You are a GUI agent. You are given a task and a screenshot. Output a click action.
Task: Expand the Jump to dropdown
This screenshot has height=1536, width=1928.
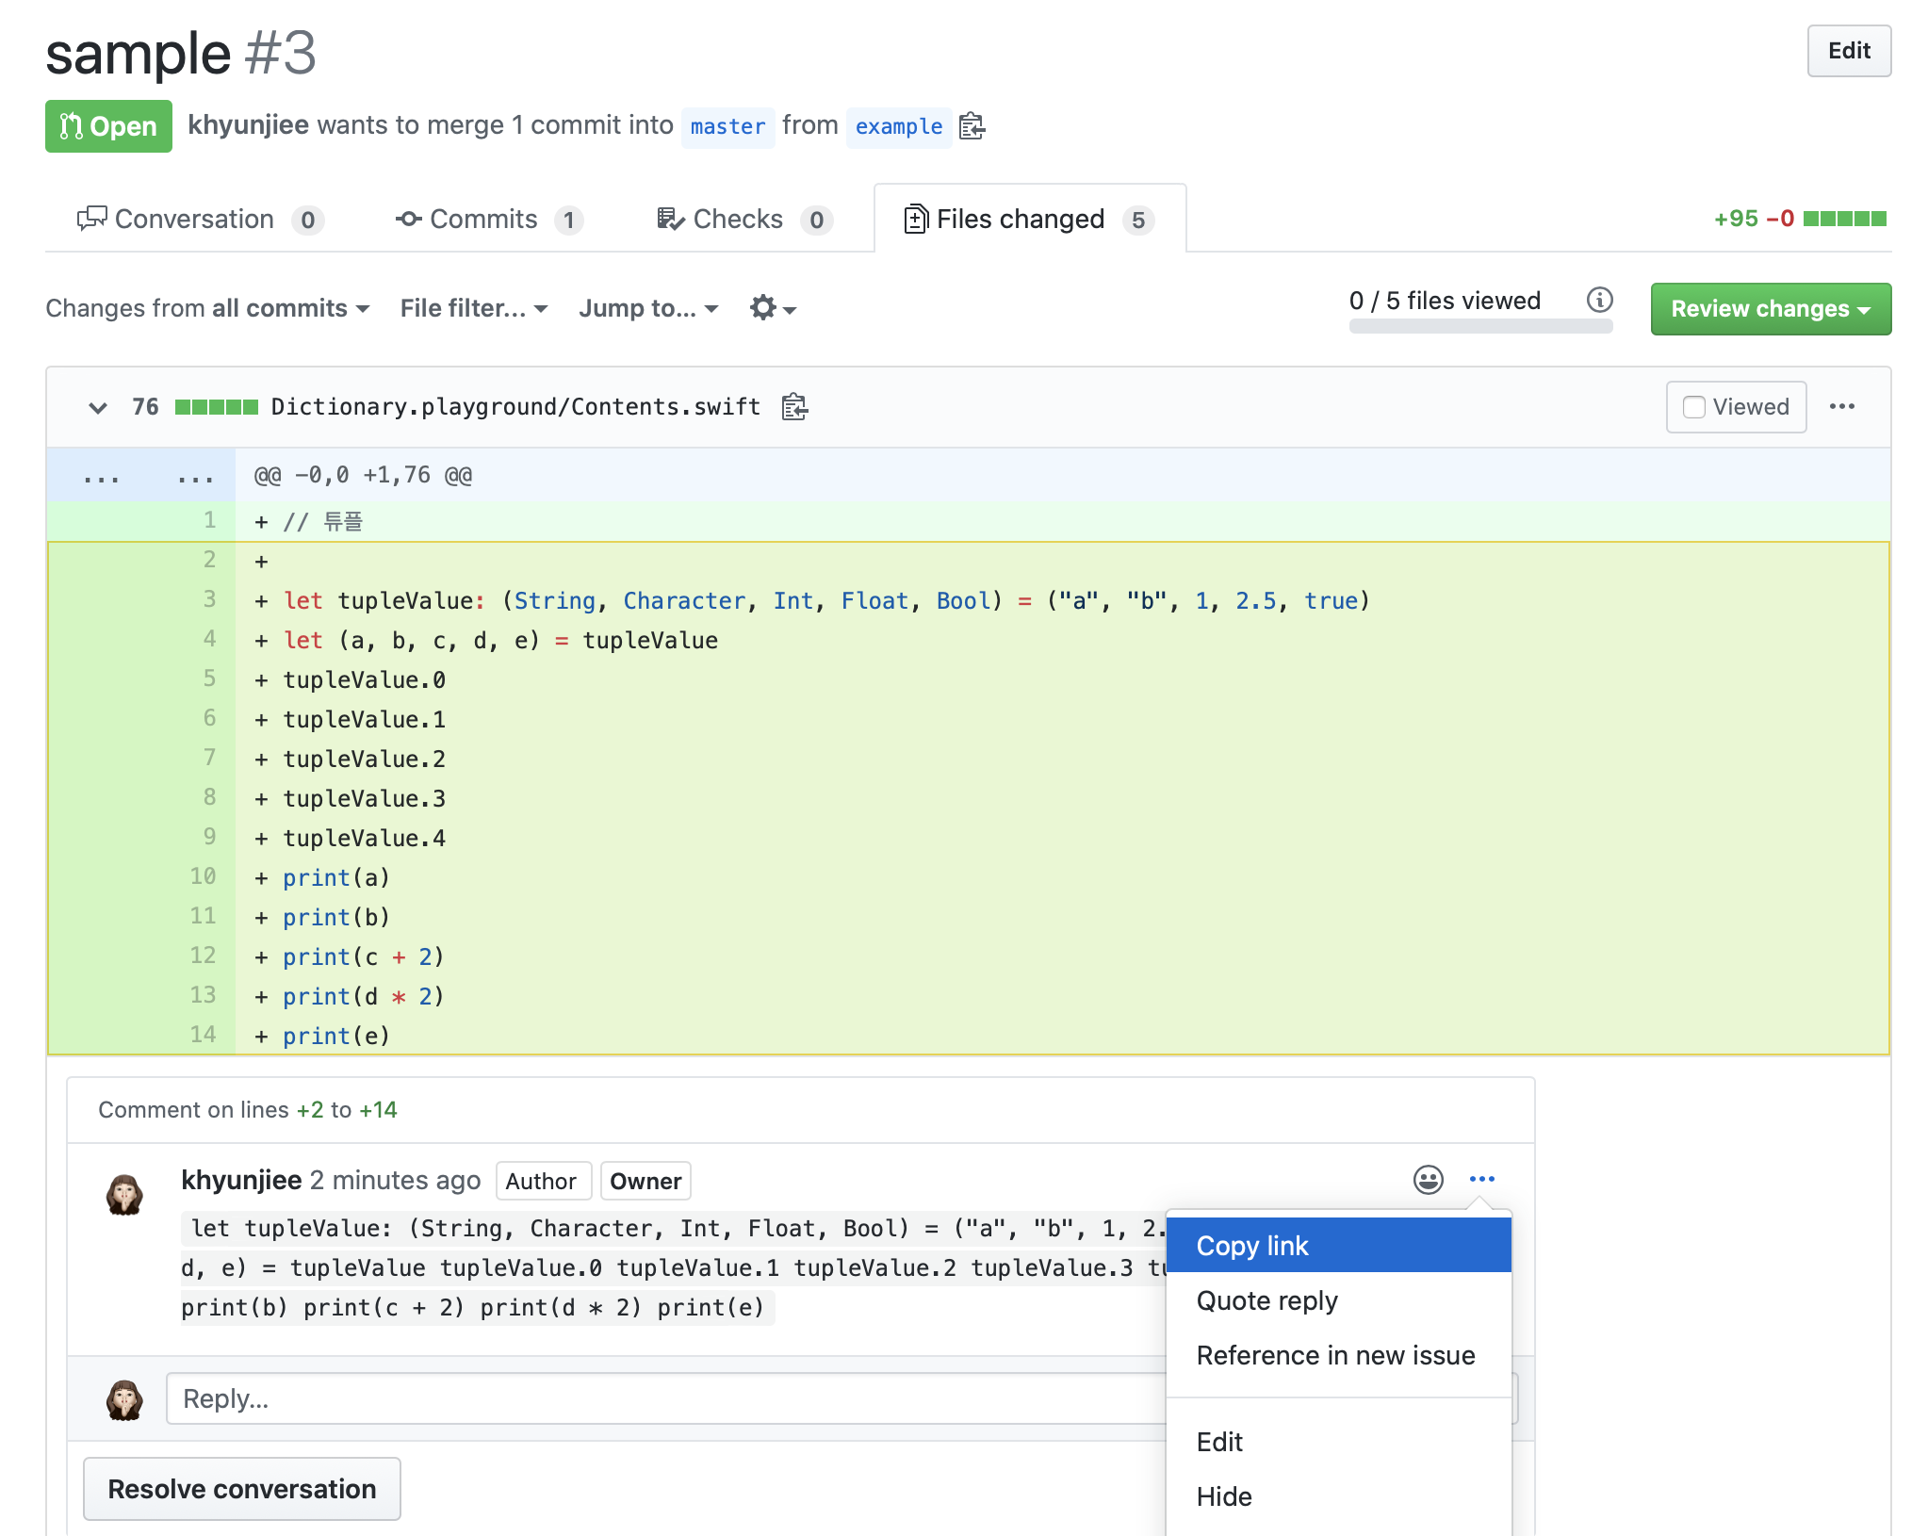tap(648, 308)
